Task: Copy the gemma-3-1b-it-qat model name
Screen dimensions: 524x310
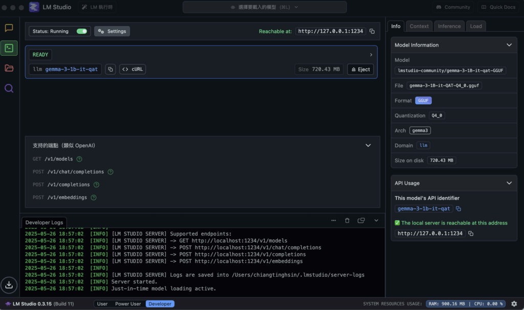Action: (x=111, y=69)
